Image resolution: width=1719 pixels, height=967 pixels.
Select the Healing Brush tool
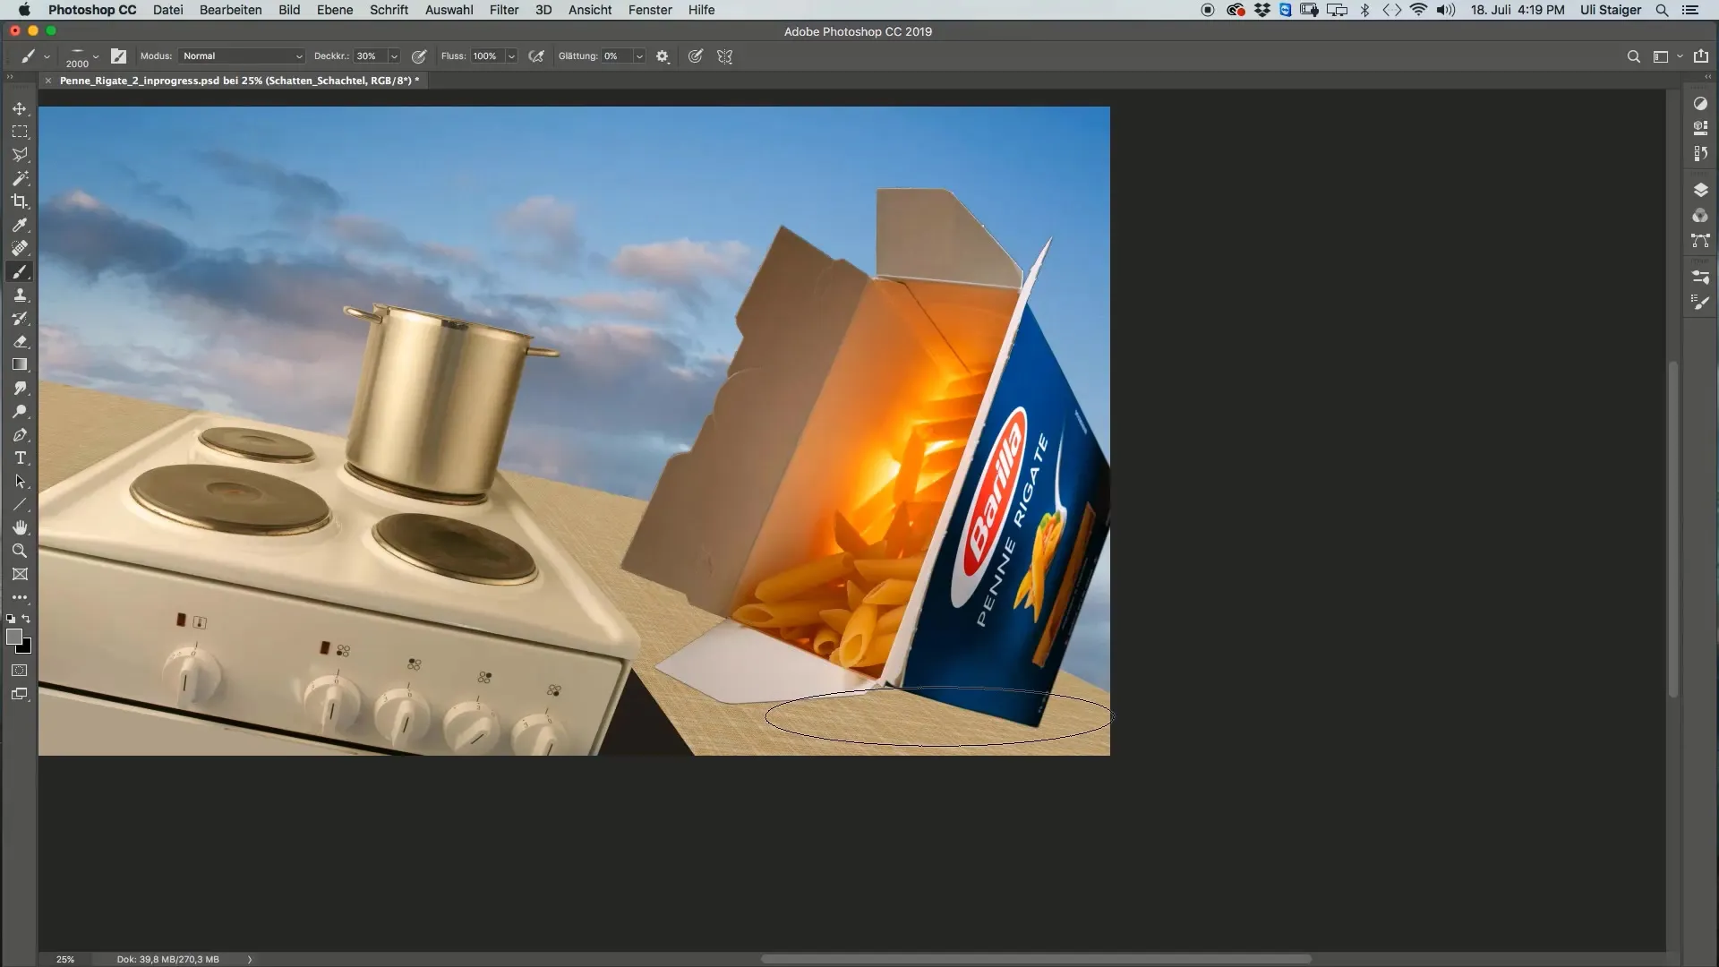(x=20, y=248)
